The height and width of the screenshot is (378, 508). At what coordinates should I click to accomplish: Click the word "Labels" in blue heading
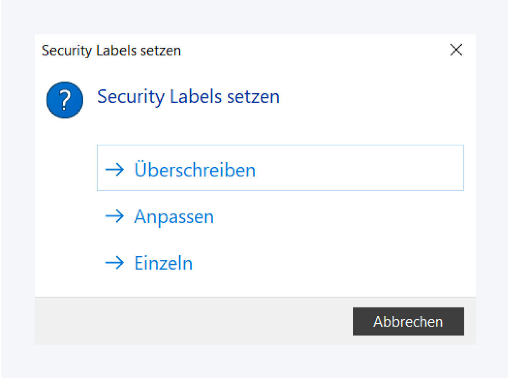tap(195, 97)
